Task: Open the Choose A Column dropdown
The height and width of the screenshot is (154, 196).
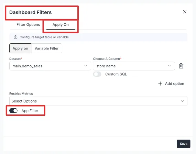Action: (x=134, y=66)
